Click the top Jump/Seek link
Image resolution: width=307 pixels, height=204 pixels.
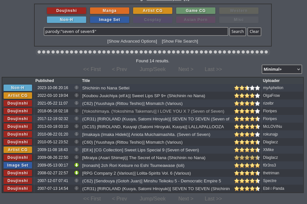(x=153, y=69)
